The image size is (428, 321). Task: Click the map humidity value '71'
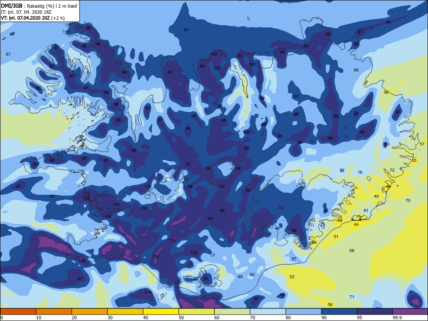352,297
